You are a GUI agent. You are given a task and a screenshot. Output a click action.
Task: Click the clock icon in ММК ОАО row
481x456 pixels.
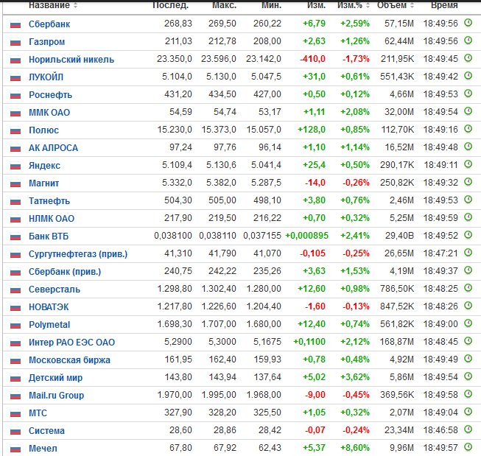click(468, 111)
